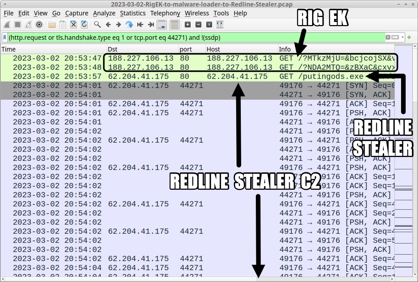
Task: Select the 44271 → 49176 [SYN, ACK] packet
Action: (198, 95)
